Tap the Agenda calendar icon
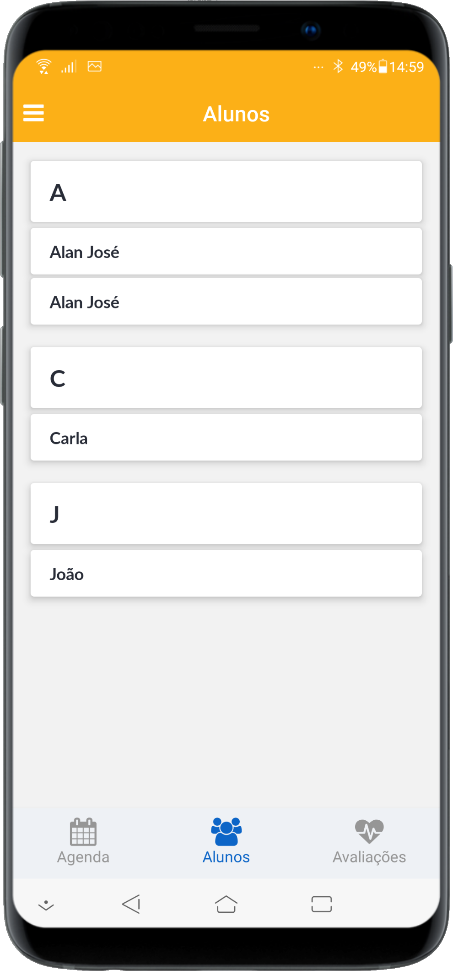Image resolution: width=453 pixels, height=971 pixels. pyautogui.click(x=83, y=831)
